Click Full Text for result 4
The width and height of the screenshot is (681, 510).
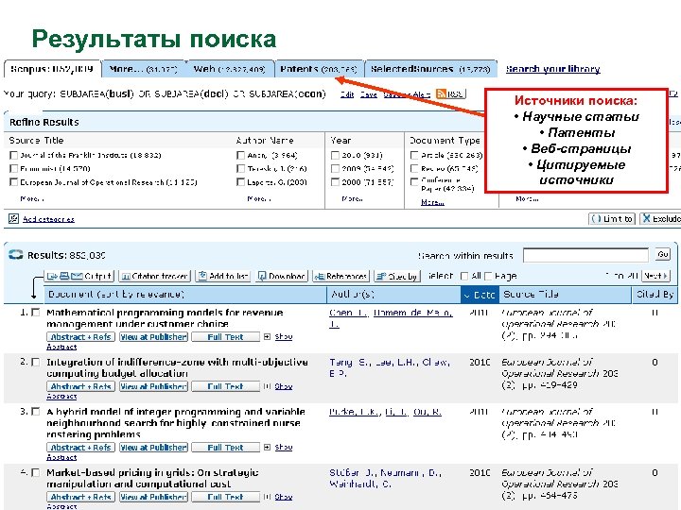(225, 497)
